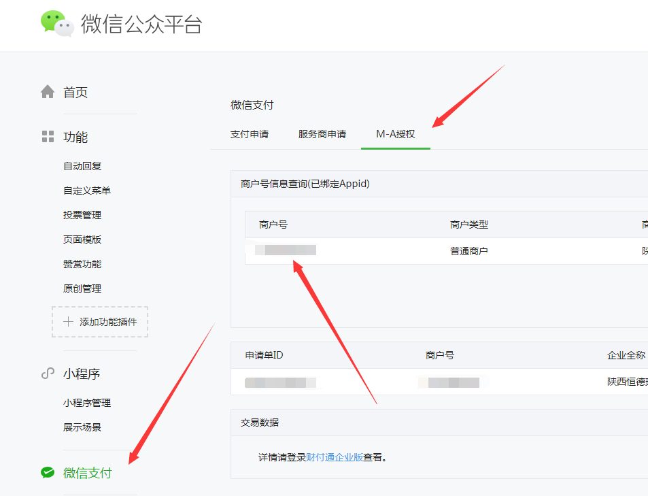Image resolution: width=648 pixels, height=496 pixels.
Task: Click the 陕西恒德 company name cell
Action: [628, 382]
